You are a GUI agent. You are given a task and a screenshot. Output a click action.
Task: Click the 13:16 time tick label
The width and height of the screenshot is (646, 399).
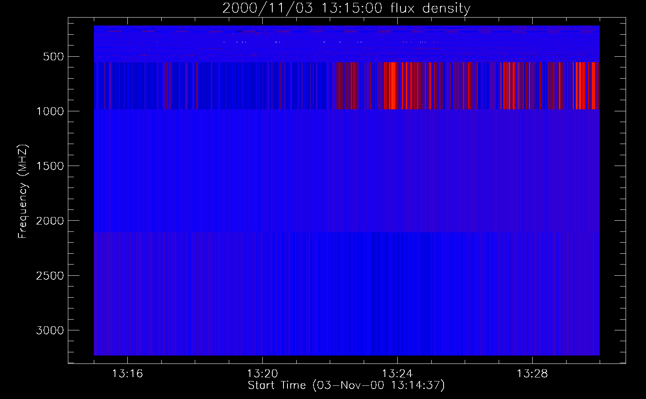(127, 374)
